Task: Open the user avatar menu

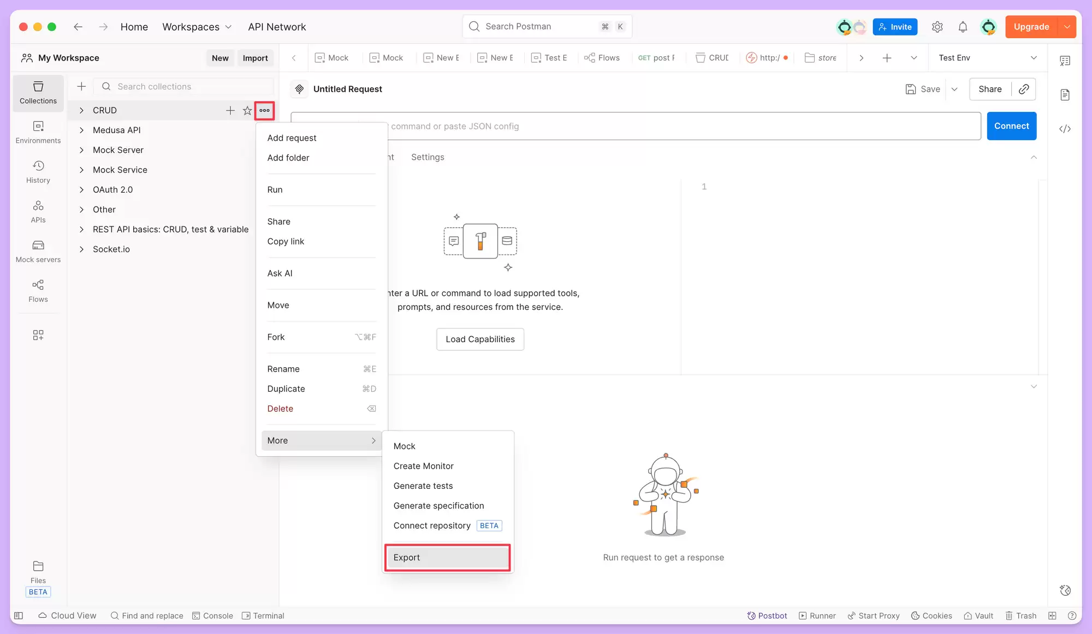Action: point(988,27)
